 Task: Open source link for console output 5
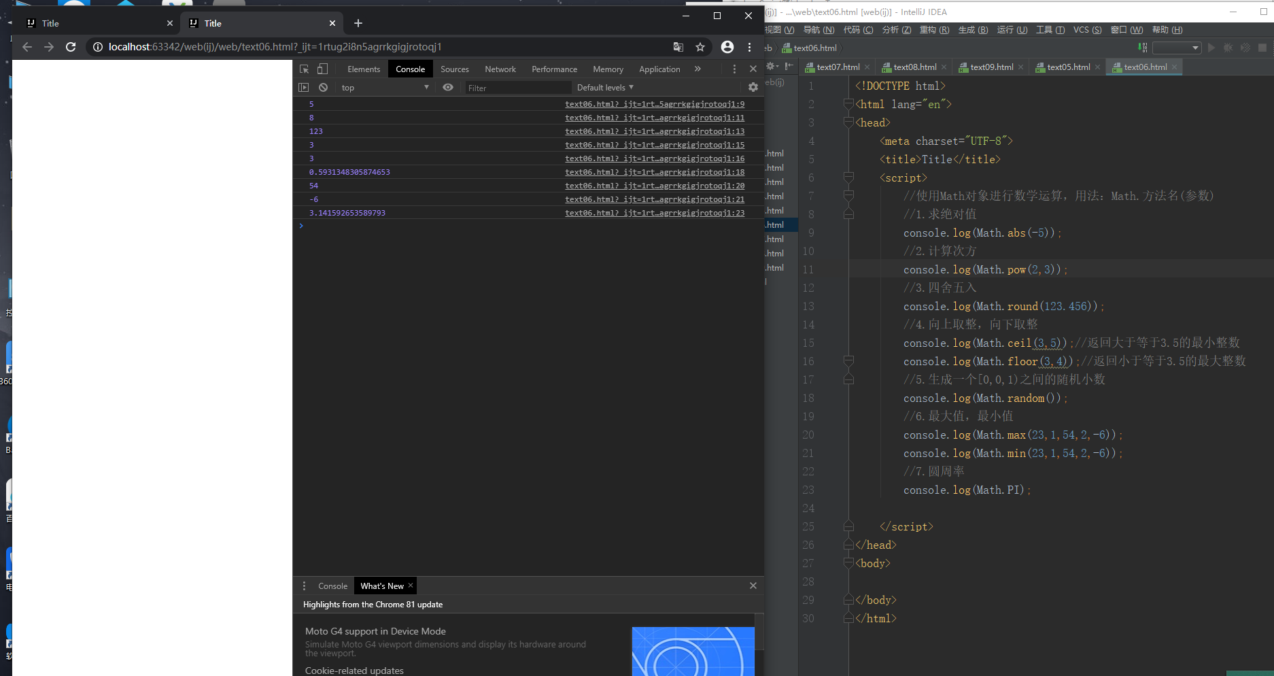pyautogui.click(x=655, y=104)
